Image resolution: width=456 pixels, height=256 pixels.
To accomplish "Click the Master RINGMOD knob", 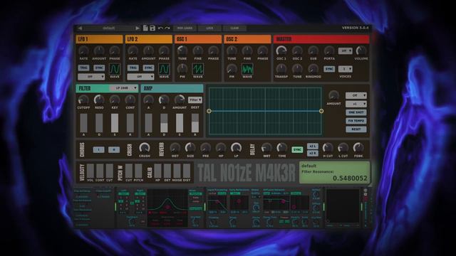I will click(x=313, y=69).
